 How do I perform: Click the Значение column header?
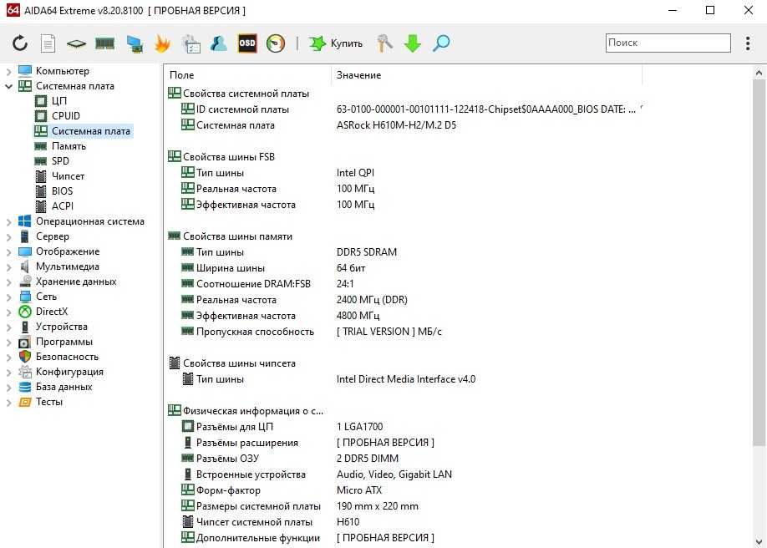(487, 75)
